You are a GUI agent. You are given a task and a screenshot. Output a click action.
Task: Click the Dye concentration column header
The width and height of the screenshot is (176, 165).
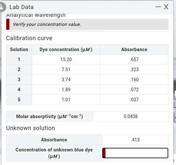[66, 49]
